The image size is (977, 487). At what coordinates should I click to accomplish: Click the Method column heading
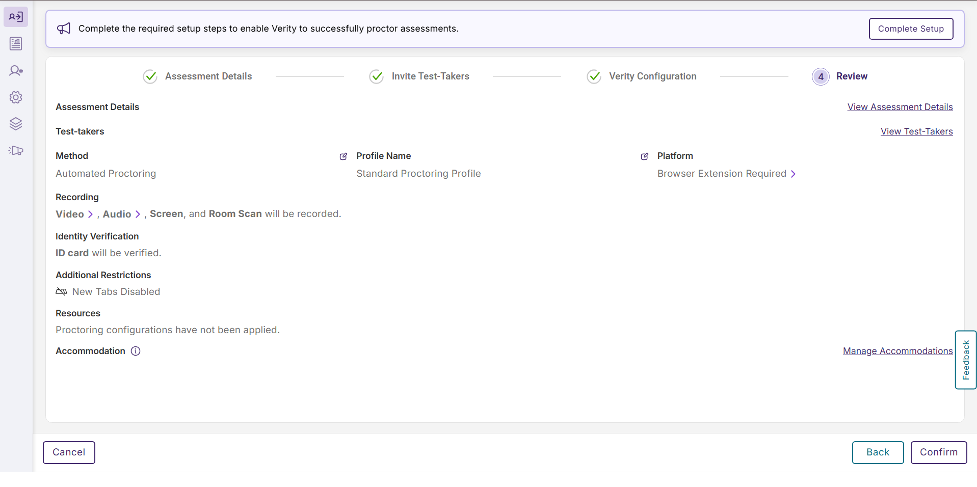[x=72, y=156]
